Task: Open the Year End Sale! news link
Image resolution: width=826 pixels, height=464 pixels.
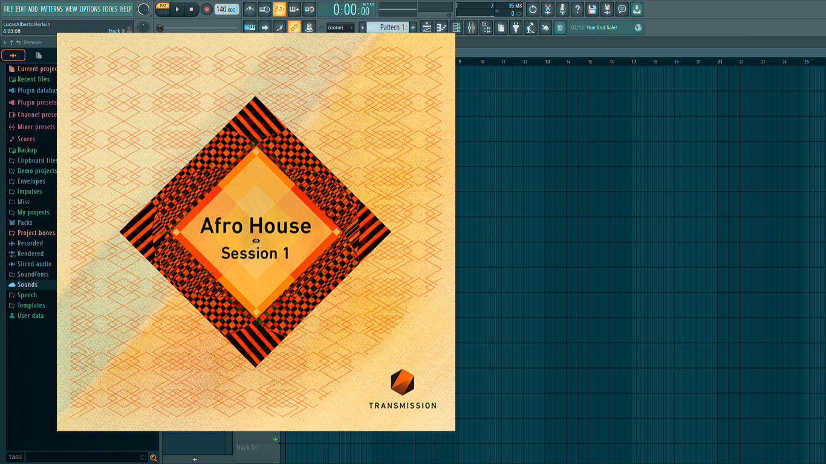Action: tap(602, 28)
